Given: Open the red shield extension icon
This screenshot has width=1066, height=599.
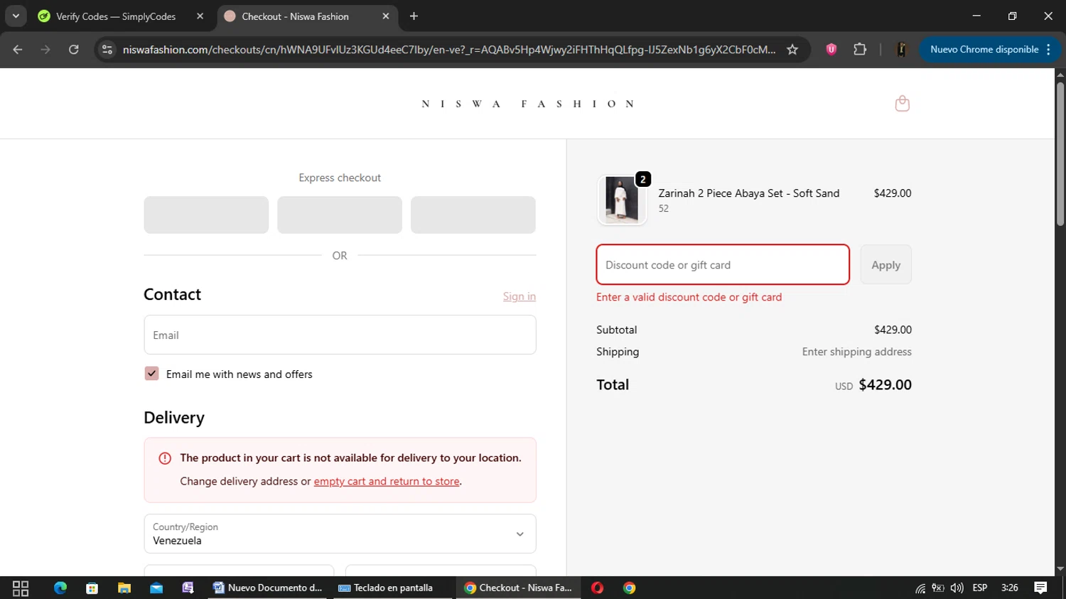Looking at the screenshot, I should (831, 50).
